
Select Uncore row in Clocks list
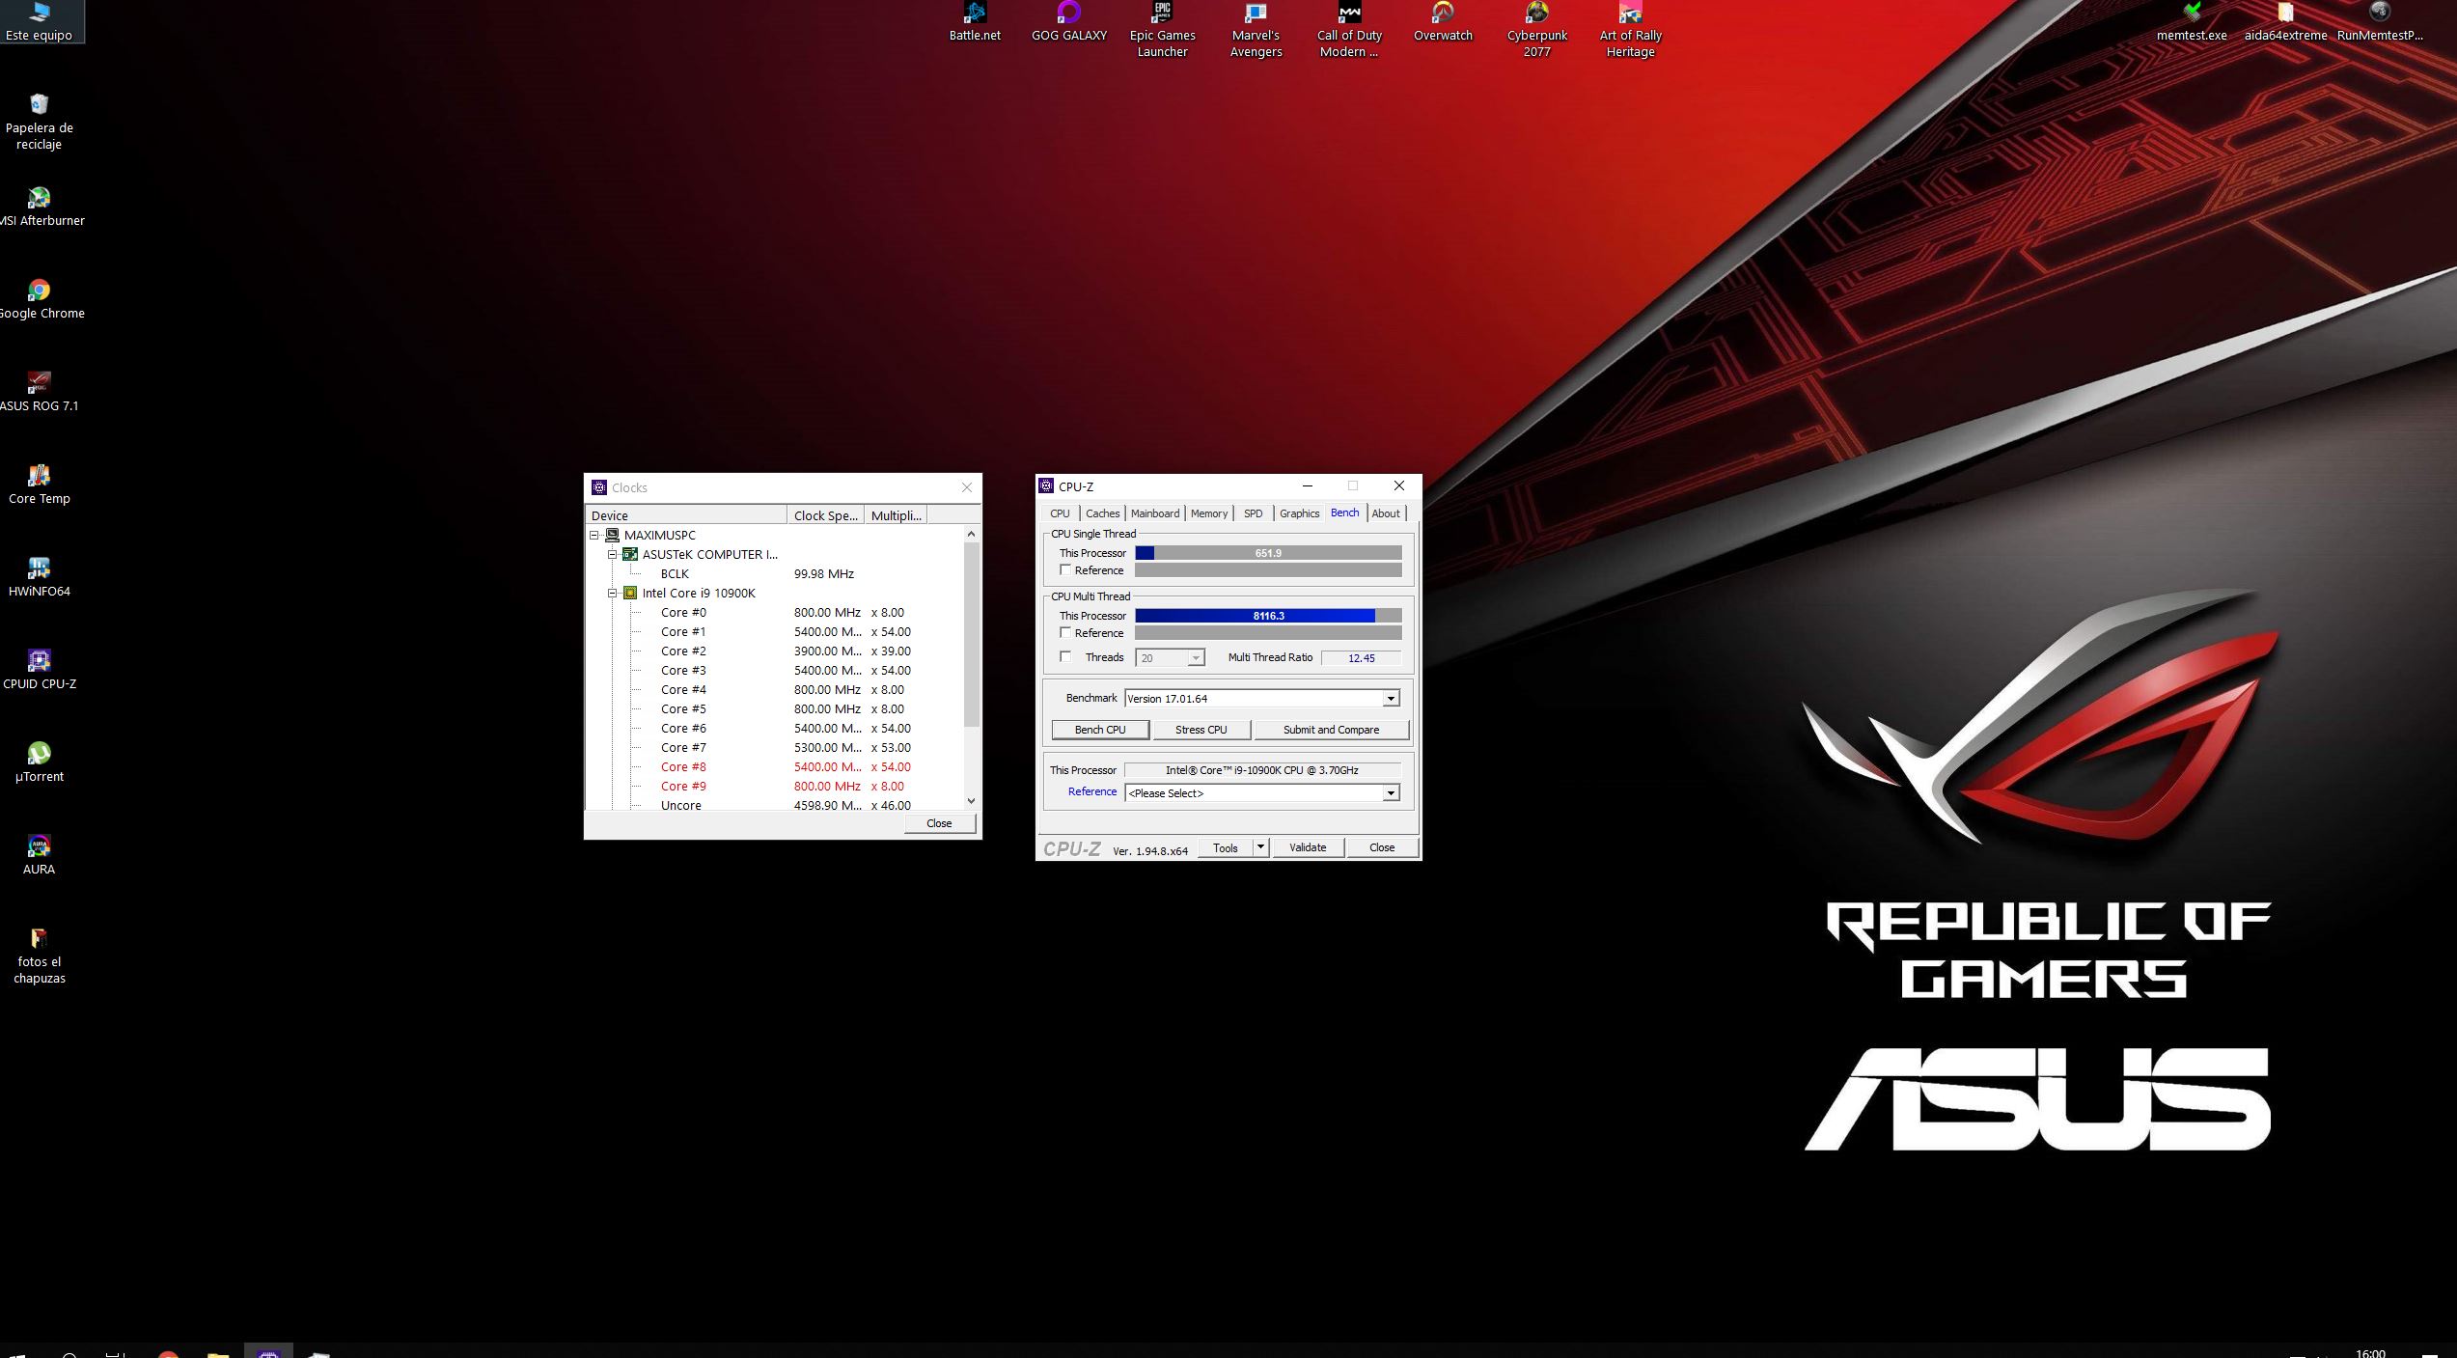click(x=776, y=805)
